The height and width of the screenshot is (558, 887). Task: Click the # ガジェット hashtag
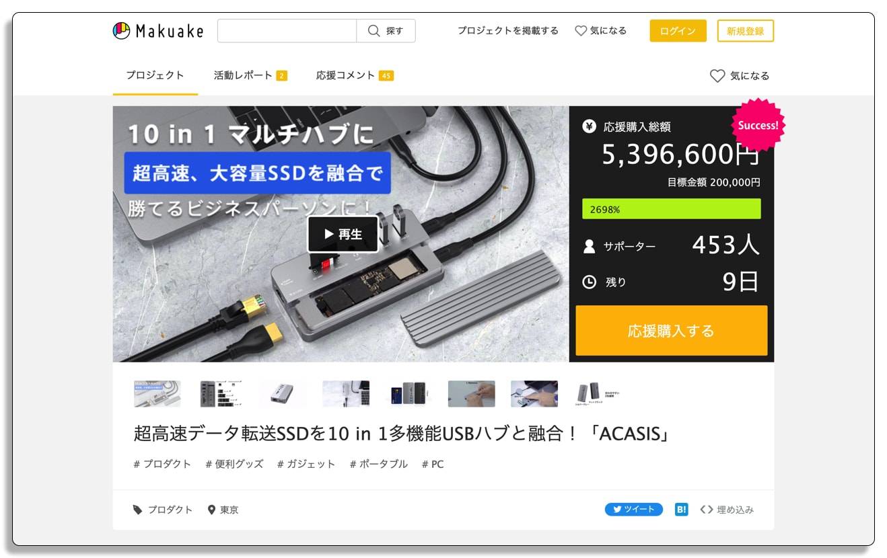click(x=306, y=464)
